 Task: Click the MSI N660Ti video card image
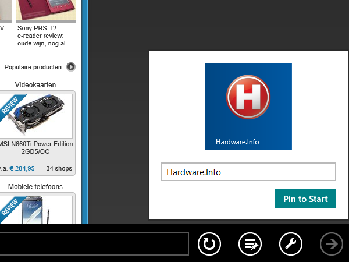coord(36,115)
